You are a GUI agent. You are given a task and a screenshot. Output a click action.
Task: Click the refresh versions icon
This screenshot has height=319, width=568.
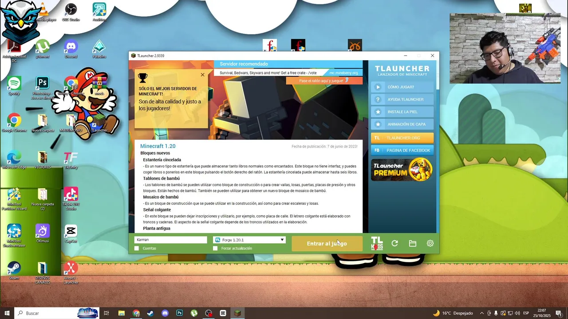[x=394, y=243]
